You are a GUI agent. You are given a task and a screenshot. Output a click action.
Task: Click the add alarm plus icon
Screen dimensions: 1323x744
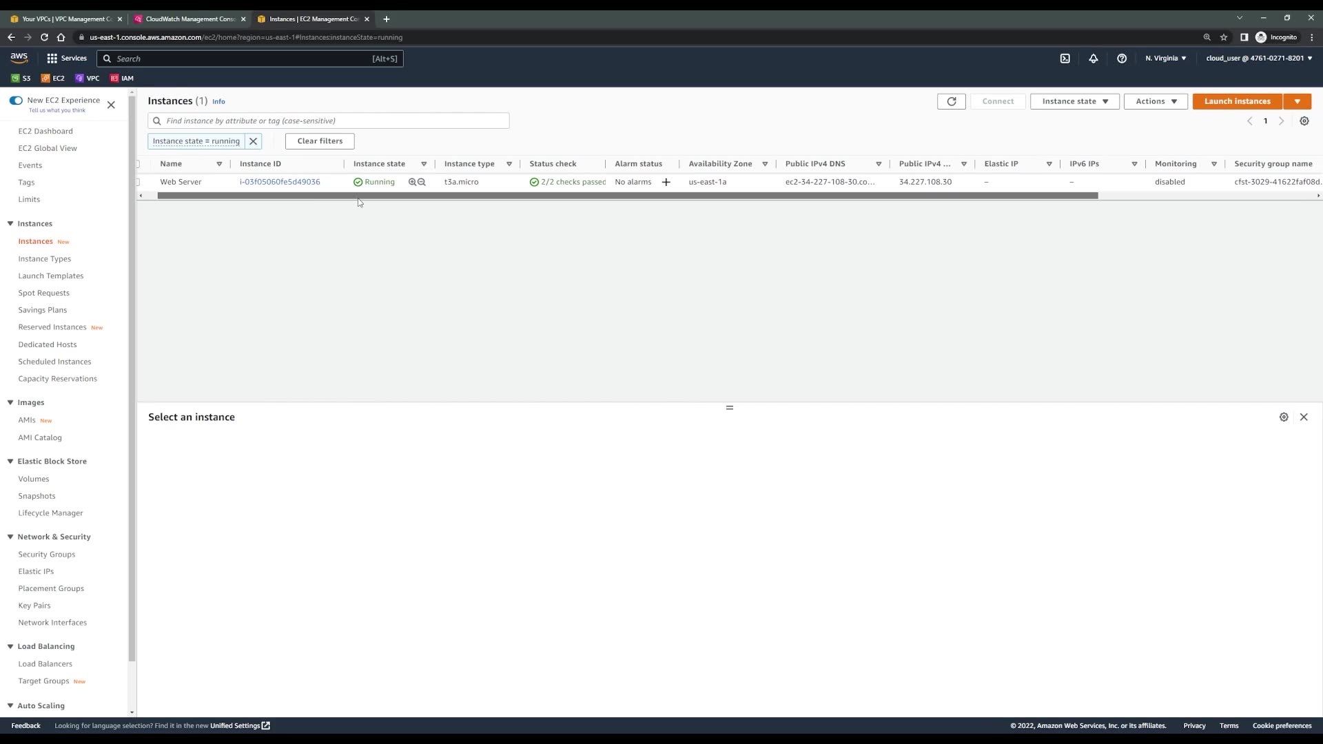pos(666,183)
